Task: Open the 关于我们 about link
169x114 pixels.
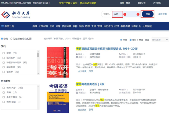Action: pyautogui.click(x=157, y=3)
